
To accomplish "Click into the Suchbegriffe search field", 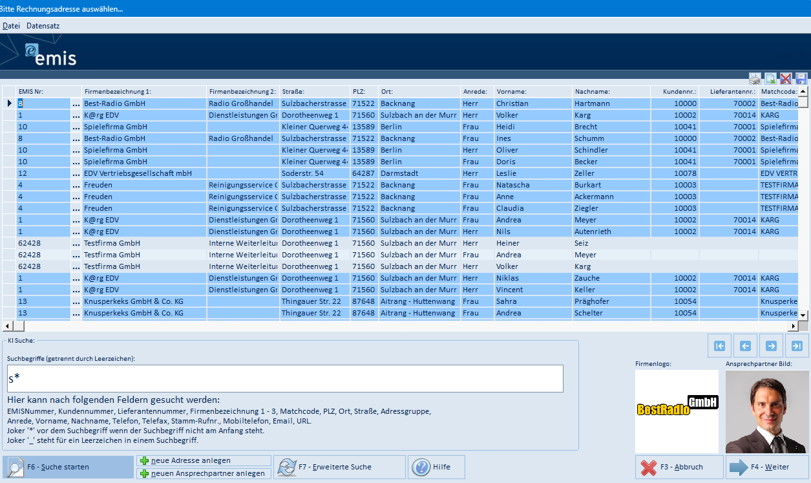I will coord(285,378).
